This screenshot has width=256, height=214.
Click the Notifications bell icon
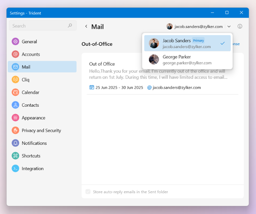point(15,143)
